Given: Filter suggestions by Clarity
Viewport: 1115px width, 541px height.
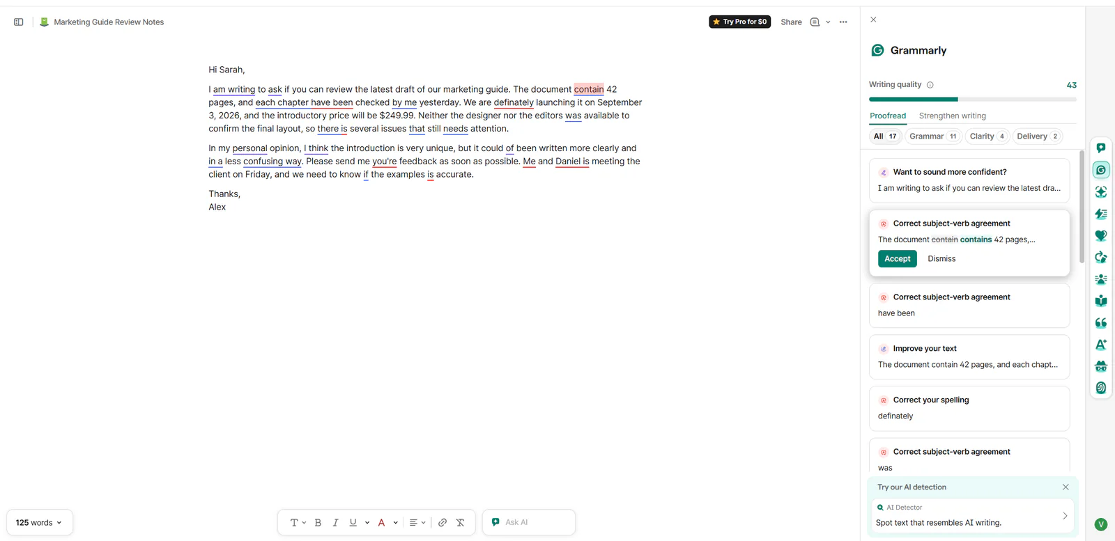Looking at the screenshot, I should pos(987,136).
